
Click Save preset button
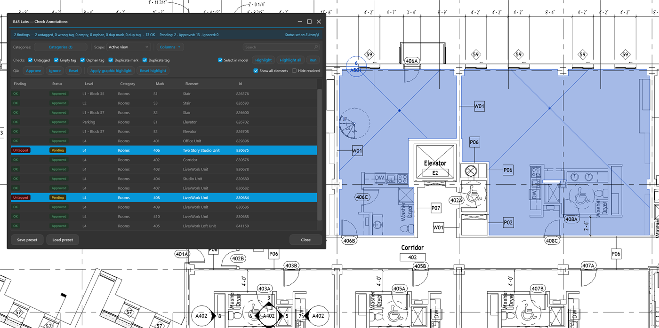tap(27, 240)
